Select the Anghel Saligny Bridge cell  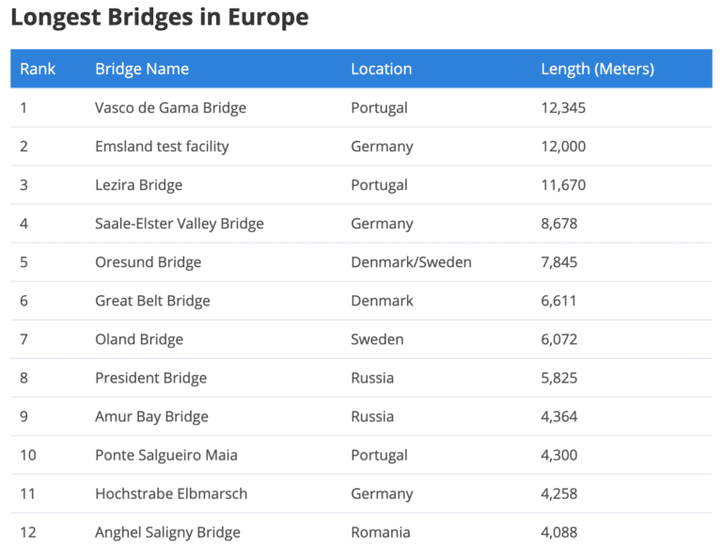[167, 532]
